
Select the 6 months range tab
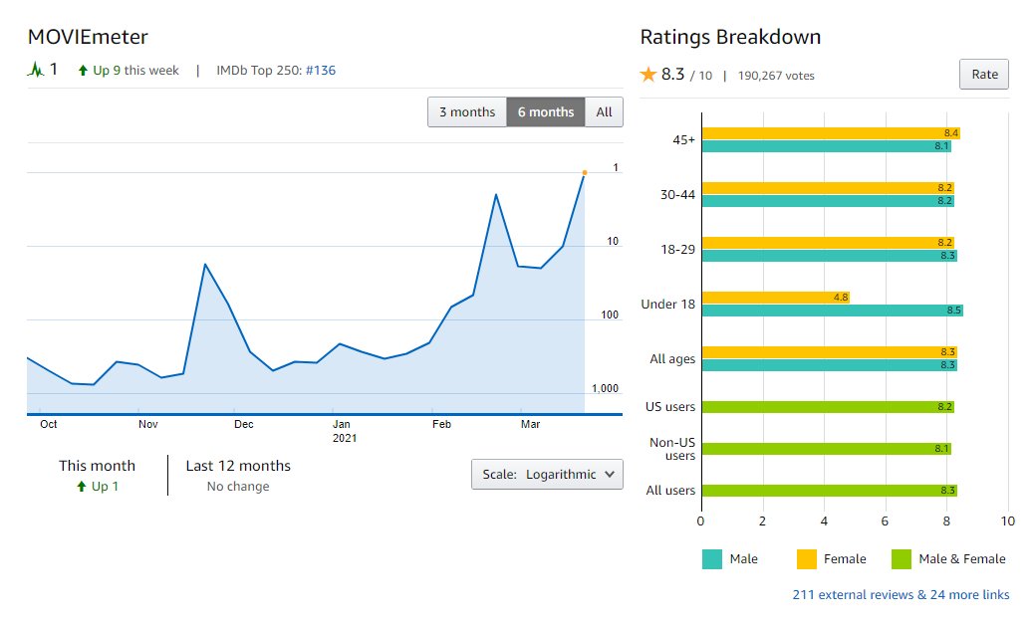(545, 111)
